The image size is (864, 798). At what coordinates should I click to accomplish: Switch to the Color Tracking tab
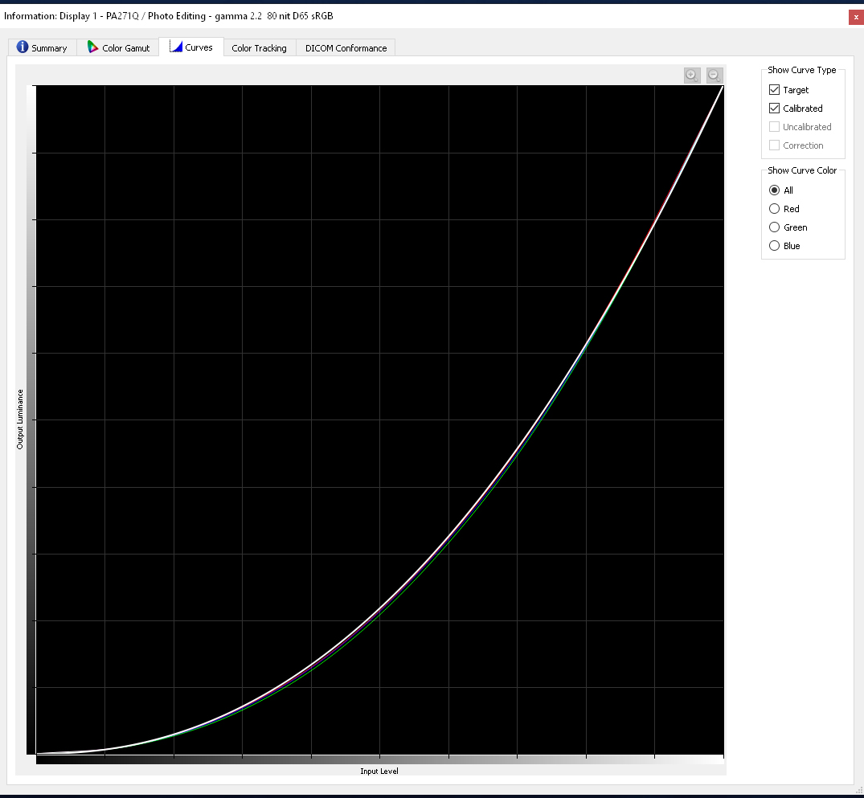point(259,48)
